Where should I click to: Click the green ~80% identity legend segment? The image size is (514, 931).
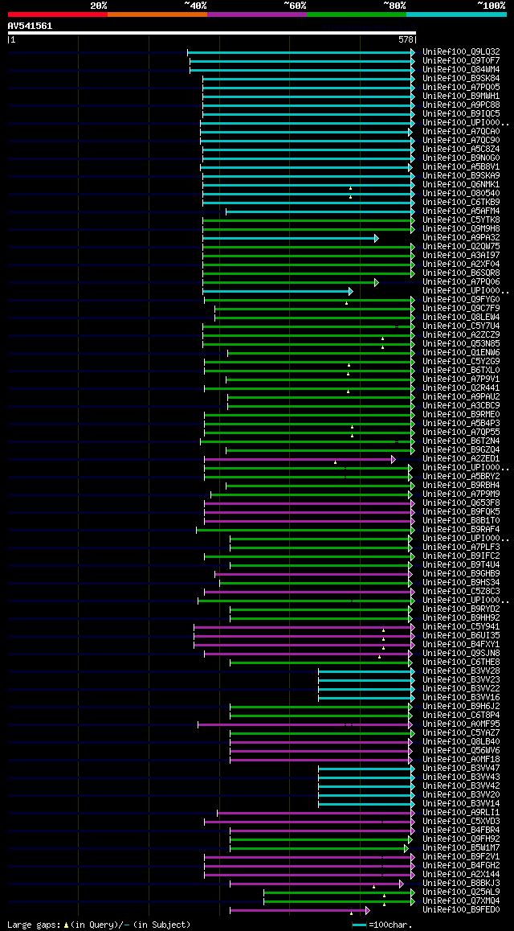(x=357, y=14)
